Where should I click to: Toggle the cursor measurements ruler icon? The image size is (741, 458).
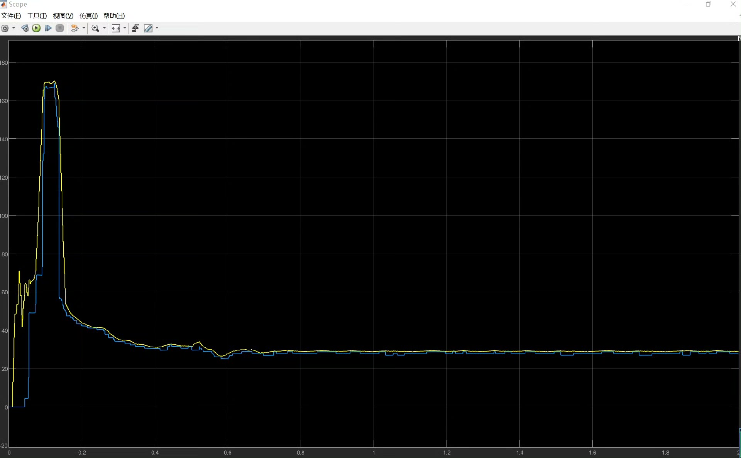tap(148, 28)
